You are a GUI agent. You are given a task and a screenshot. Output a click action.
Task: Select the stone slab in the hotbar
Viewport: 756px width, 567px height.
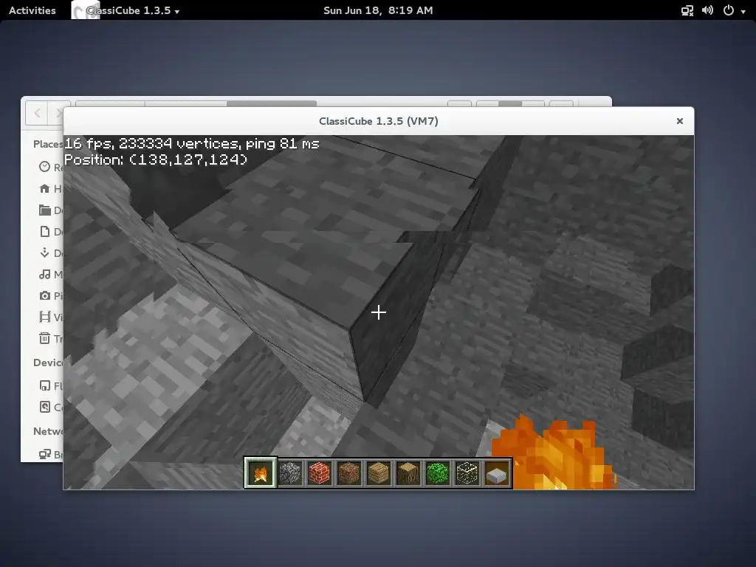(x=497, y=473)
